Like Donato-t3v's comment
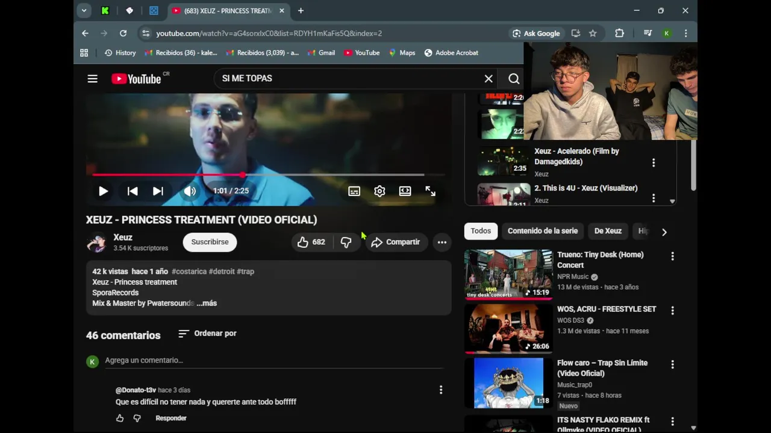This screenshot has width=771, height=433. 120,418
